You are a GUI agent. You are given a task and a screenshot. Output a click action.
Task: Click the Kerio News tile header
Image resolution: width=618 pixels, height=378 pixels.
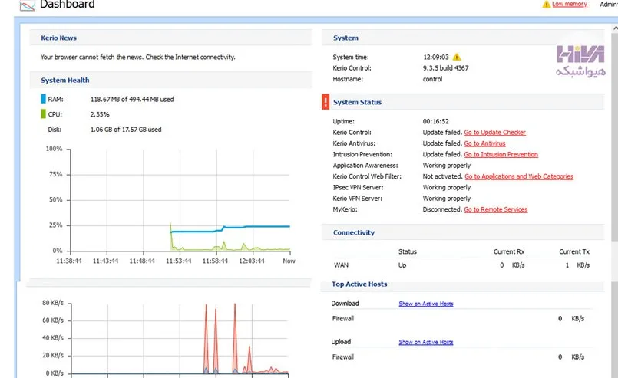tap(170, 38)
